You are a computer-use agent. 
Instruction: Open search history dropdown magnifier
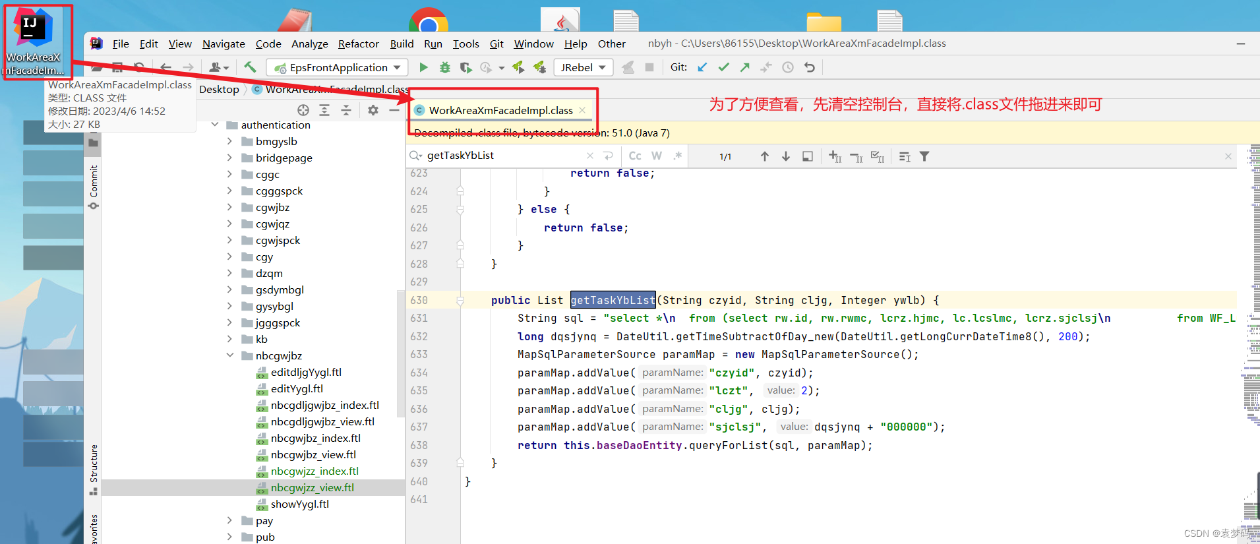pyautogui.click(x=415, y=156)
